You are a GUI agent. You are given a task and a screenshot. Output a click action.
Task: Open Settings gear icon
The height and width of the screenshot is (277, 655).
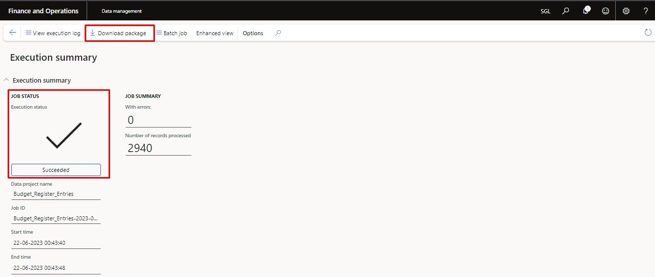(x=626, y=11)
